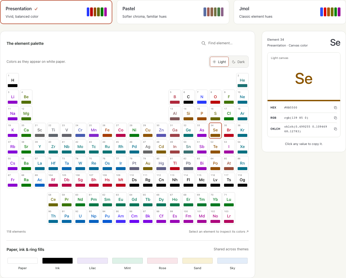Viewport: 346px width, 278px height.
Task: Copy the OKLCH value icon
Action: click(335, 129)
